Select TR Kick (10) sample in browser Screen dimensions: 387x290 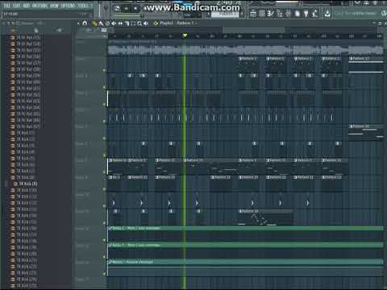pyautogui.click(x=24, y=190)
